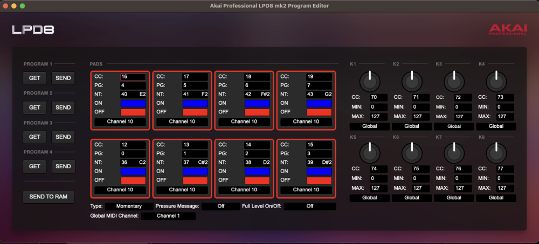This screenshot has height=244, width=539.
Task: Open the Global channel dropdown under K1
Action: [370, 126]
